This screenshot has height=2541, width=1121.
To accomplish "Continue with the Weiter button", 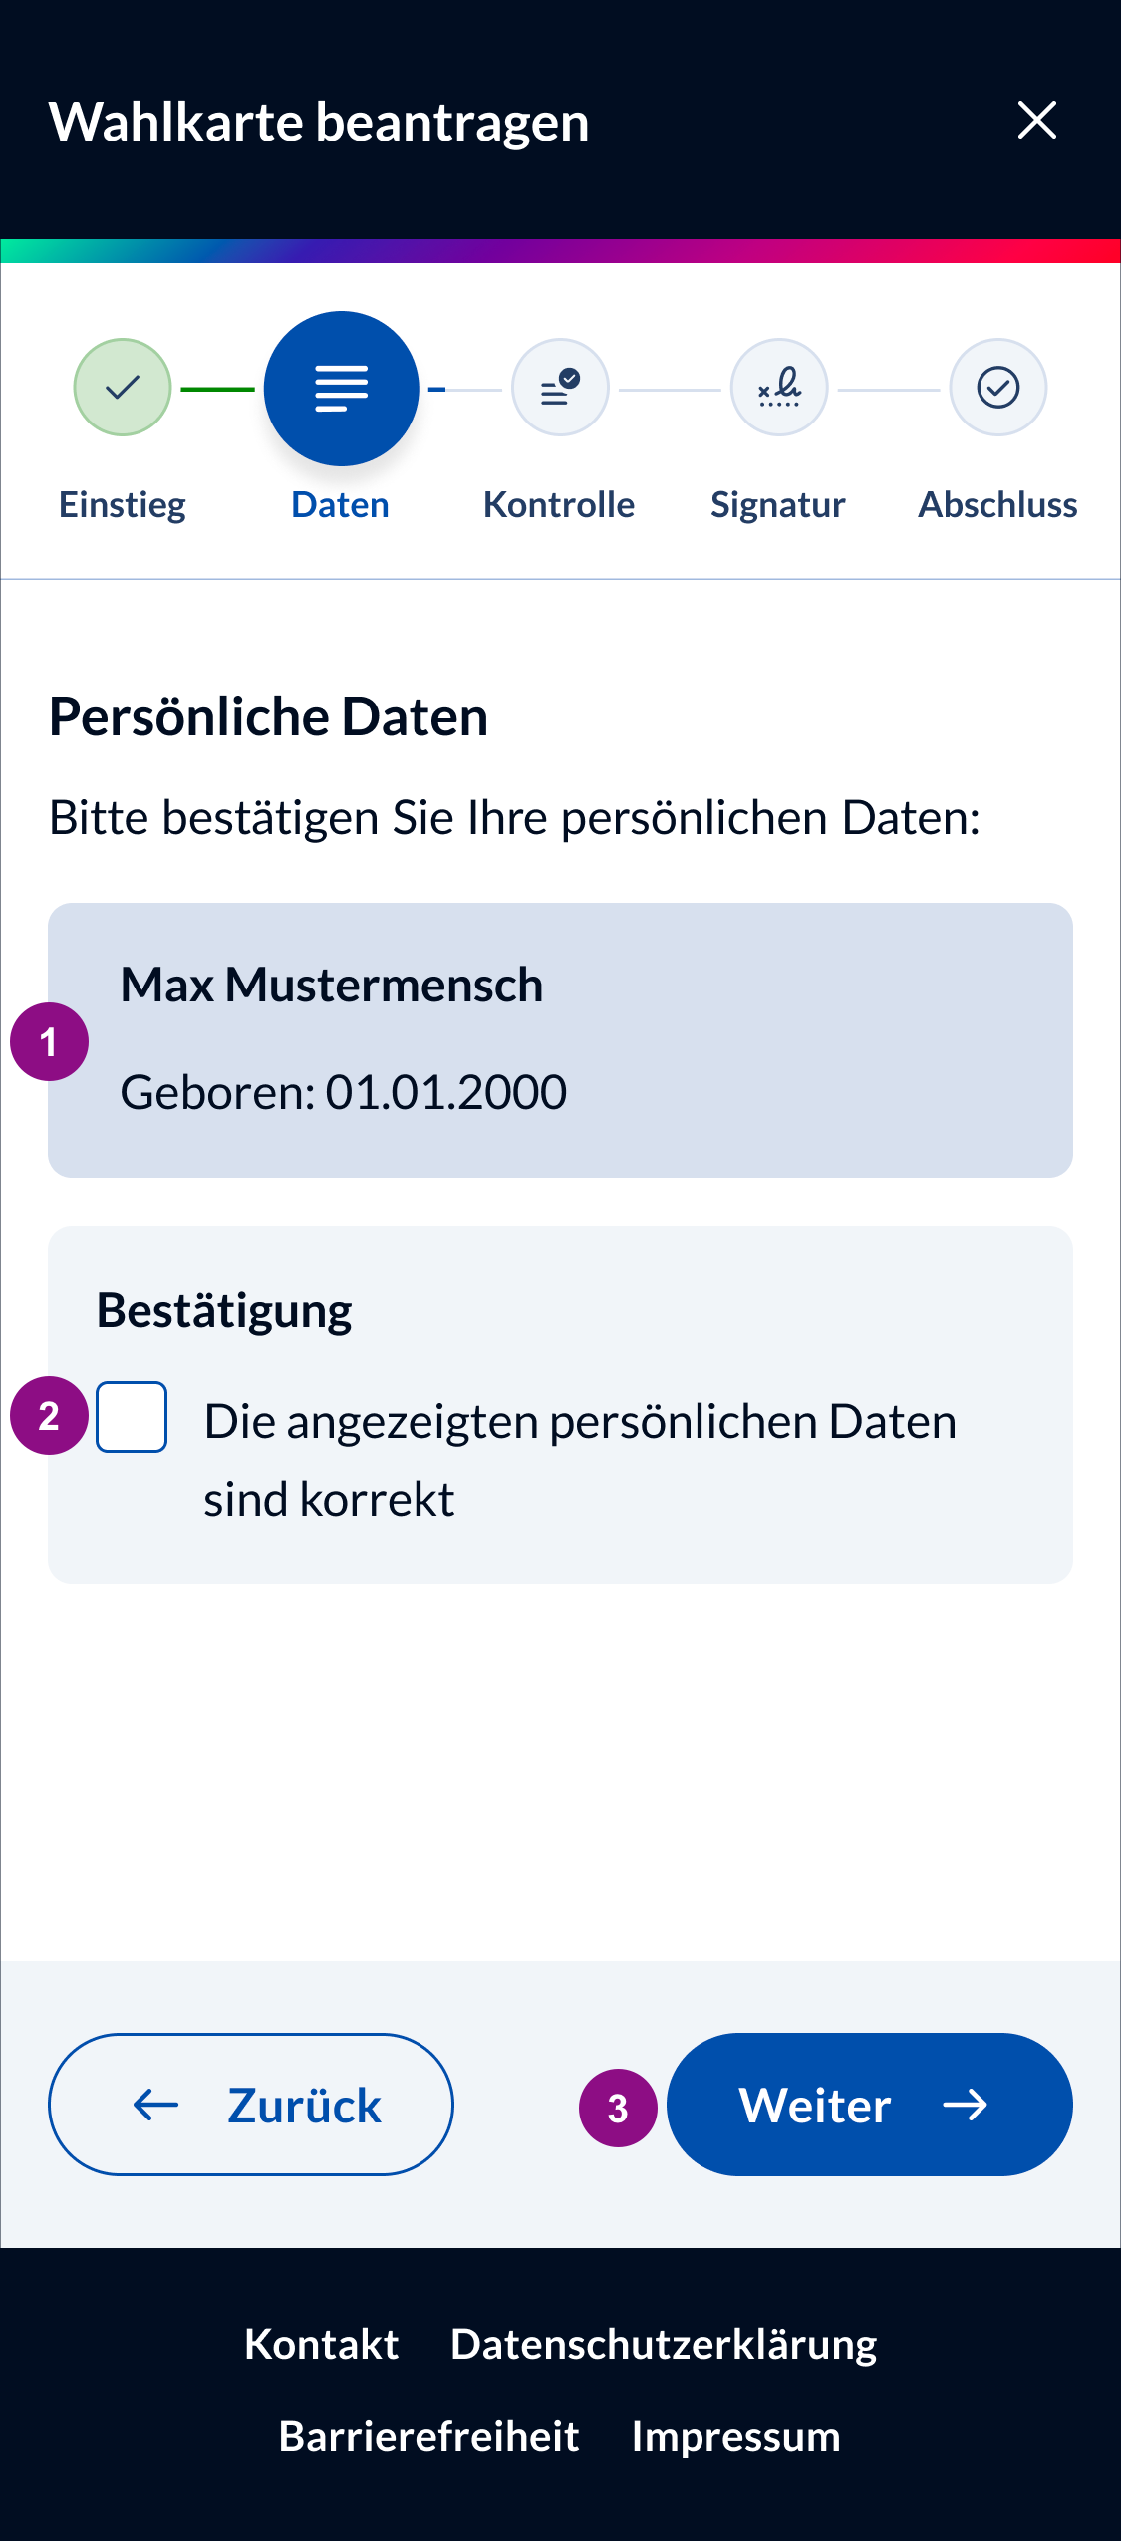I will tap(869, 2105).
